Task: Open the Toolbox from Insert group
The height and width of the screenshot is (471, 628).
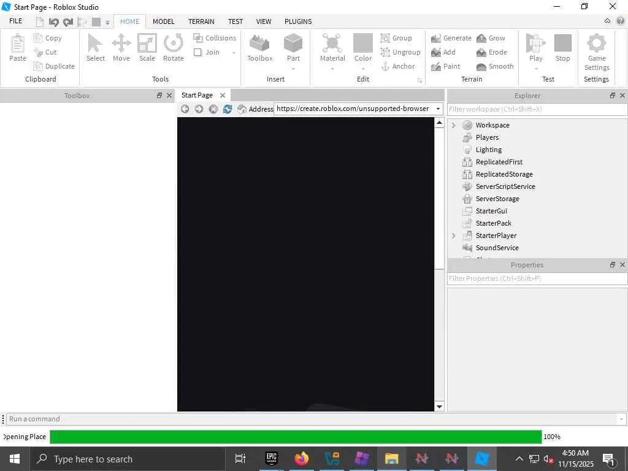Action: (x=260, y=48)
